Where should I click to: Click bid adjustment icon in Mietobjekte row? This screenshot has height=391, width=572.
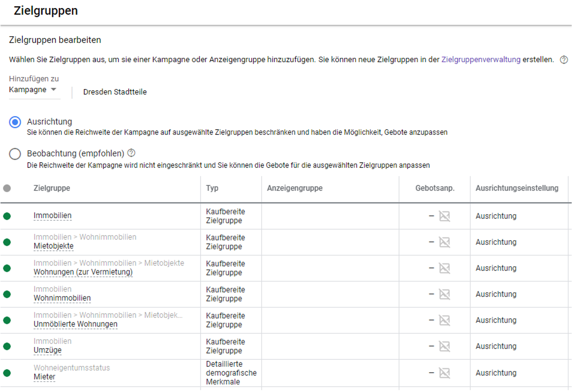(444, 242)
